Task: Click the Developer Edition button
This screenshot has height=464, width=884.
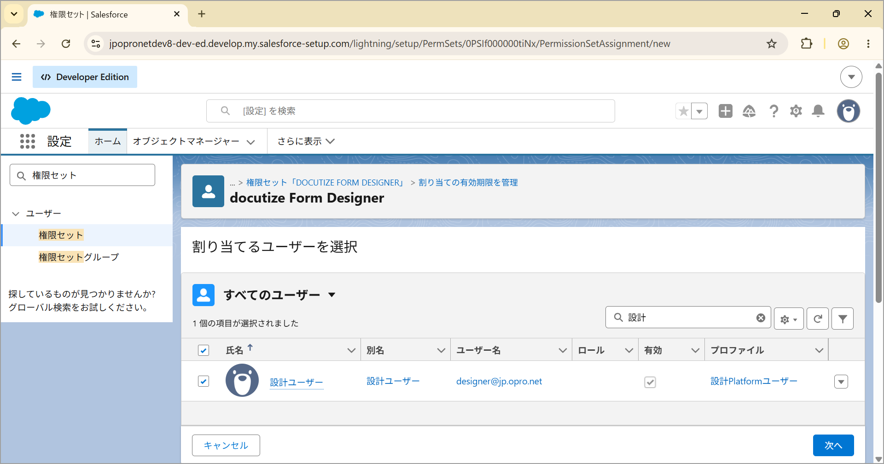Action: (85, 77)
